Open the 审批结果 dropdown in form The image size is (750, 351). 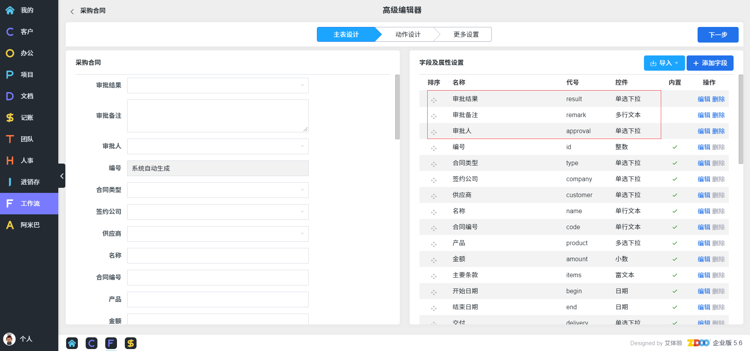click(x=218, y=86)
